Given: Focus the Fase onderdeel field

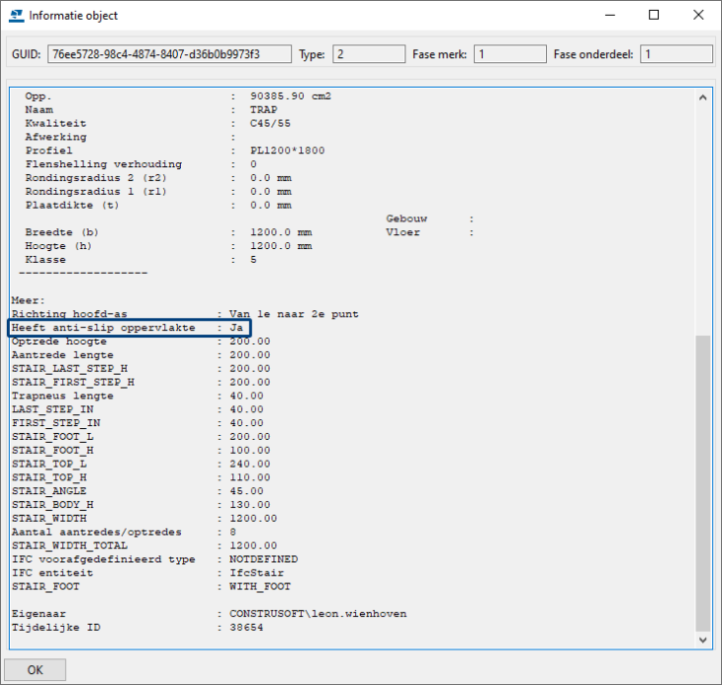Looking at the screenshot, I should pos(677,54).
